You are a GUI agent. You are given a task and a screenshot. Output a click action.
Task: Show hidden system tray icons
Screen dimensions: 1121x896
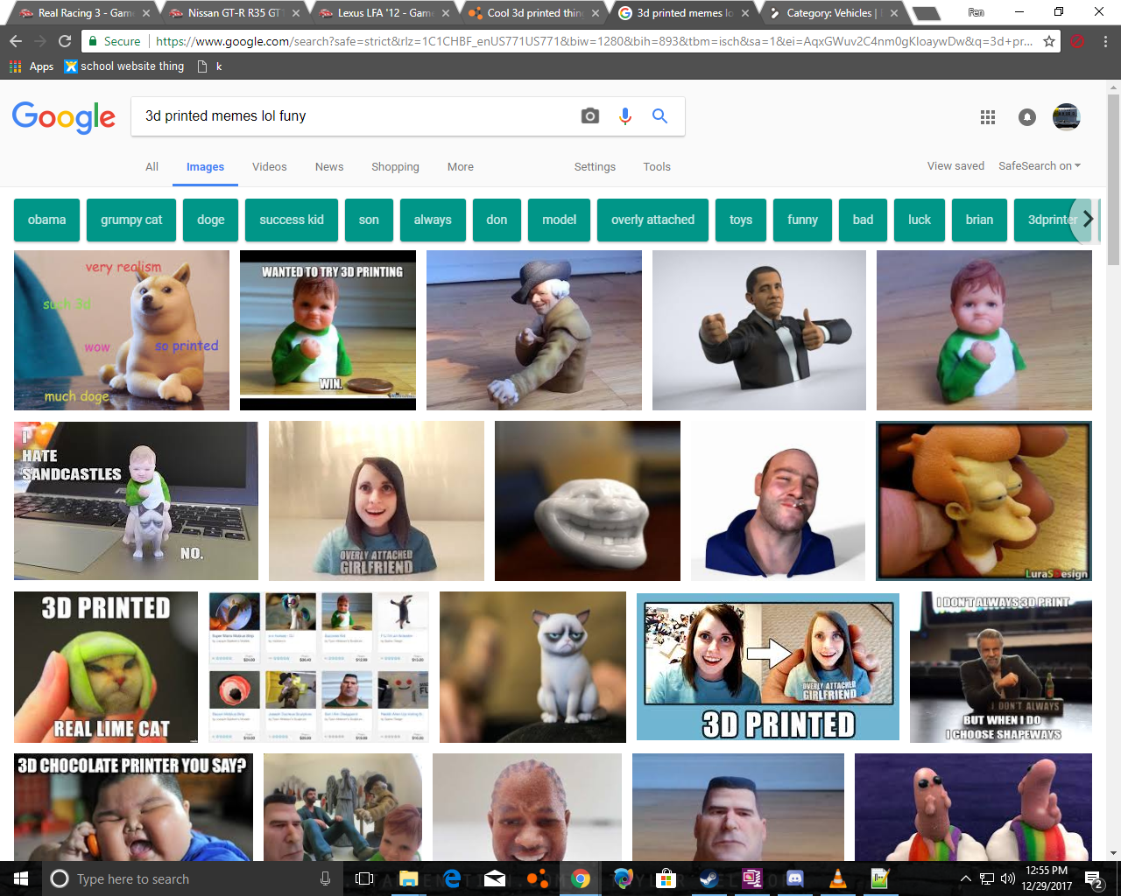965,878
